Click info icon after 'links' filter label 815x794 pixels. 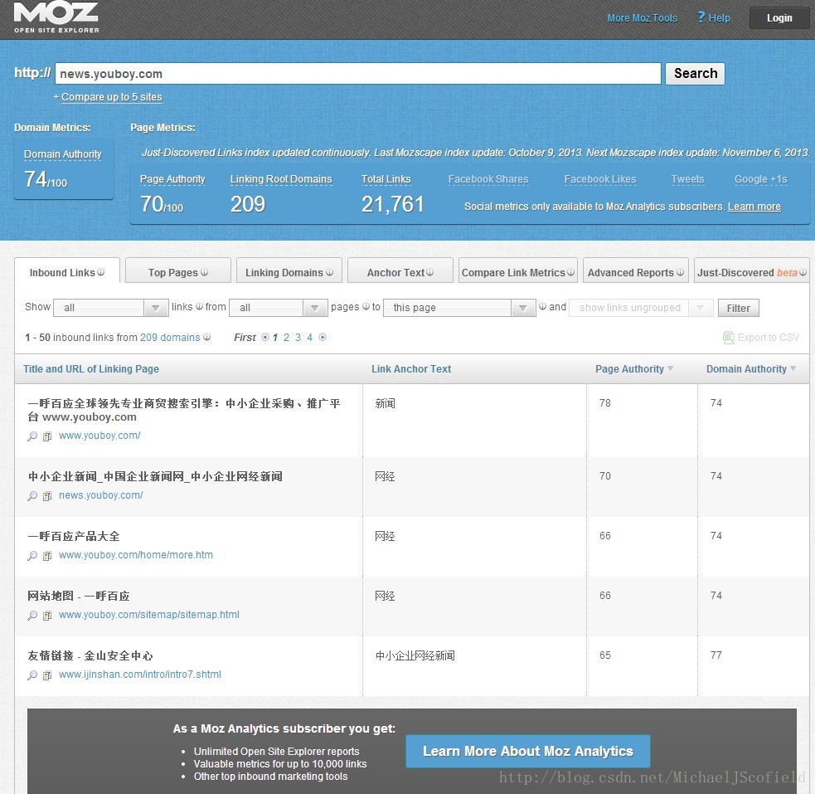click(x=199, y=306)
